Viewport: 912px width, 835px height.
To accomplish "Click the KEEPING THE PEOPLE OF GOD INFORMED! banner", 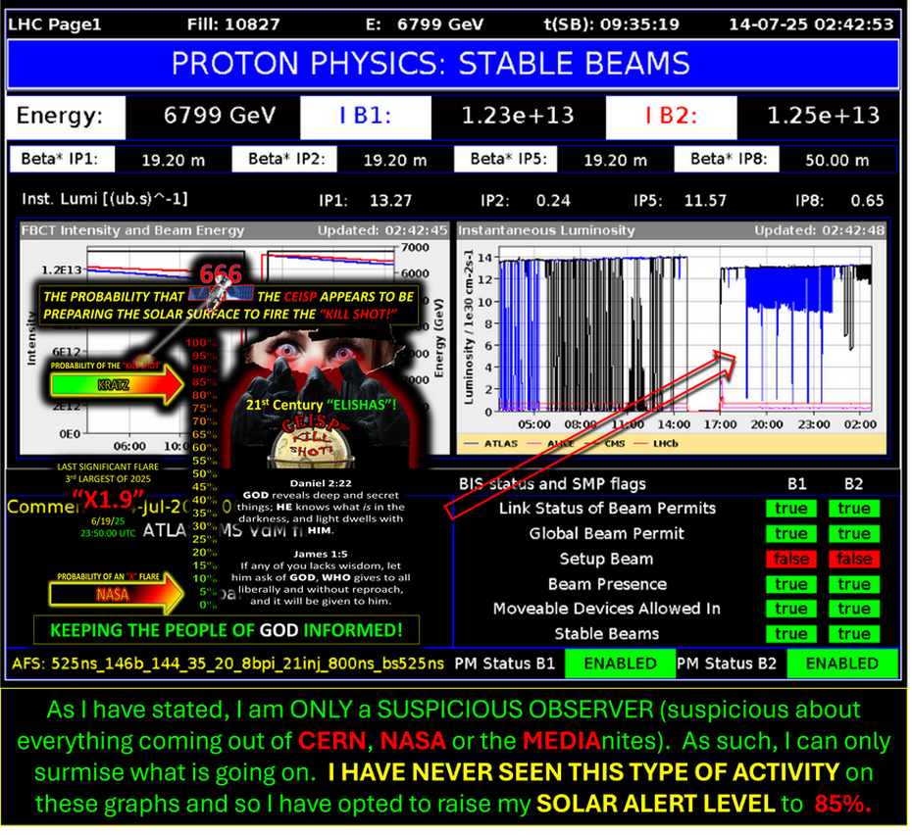I will (x=227, y=630).
